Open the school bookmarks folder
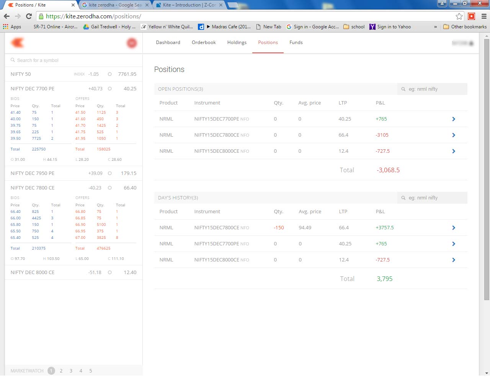490x392 pixels. [354, 27]
